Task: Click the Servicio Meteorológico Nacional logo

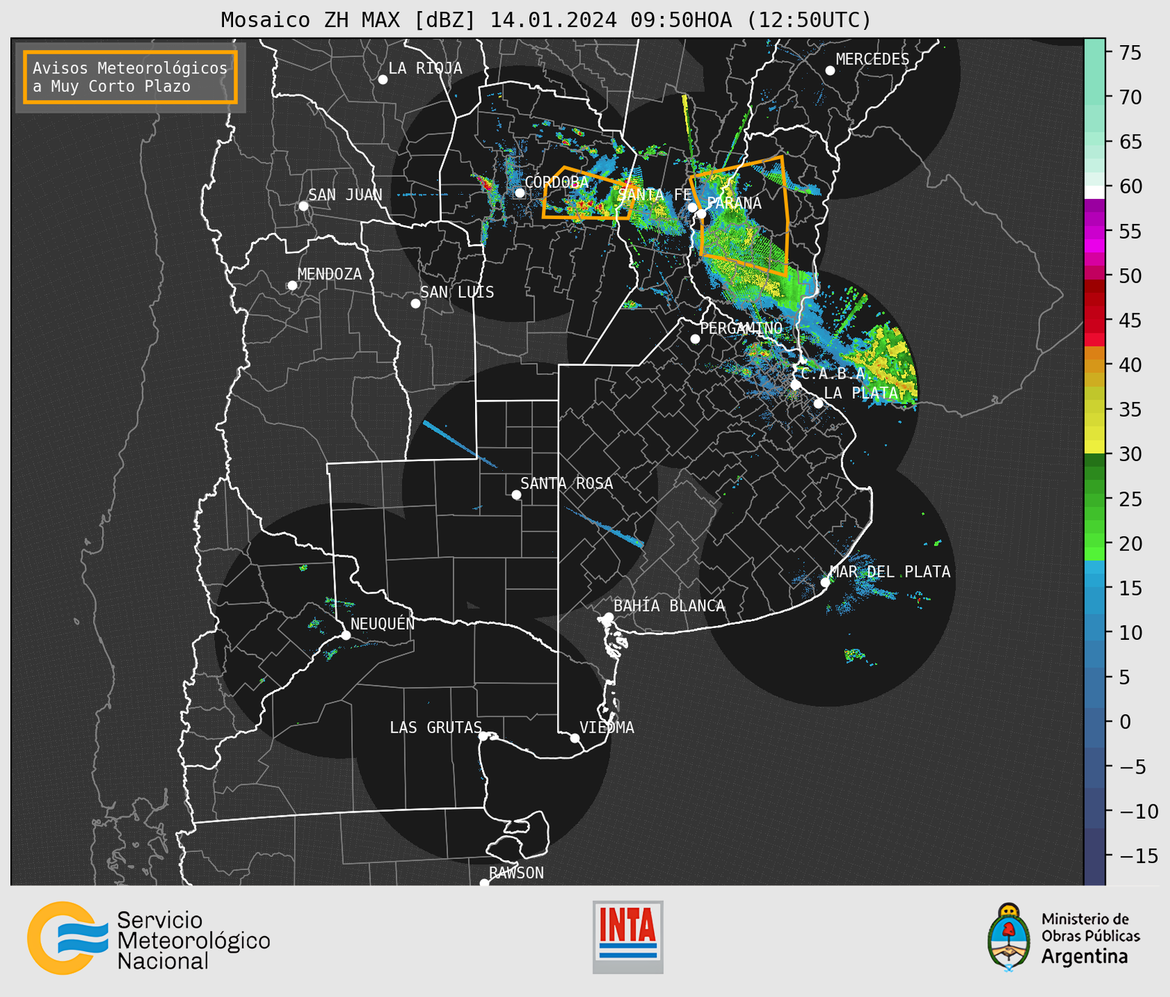Action: coord(148,938)
